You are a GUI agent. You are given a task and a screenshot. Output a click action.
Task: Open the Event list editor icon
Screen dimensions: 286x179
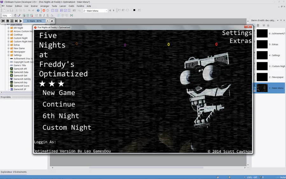69,10
